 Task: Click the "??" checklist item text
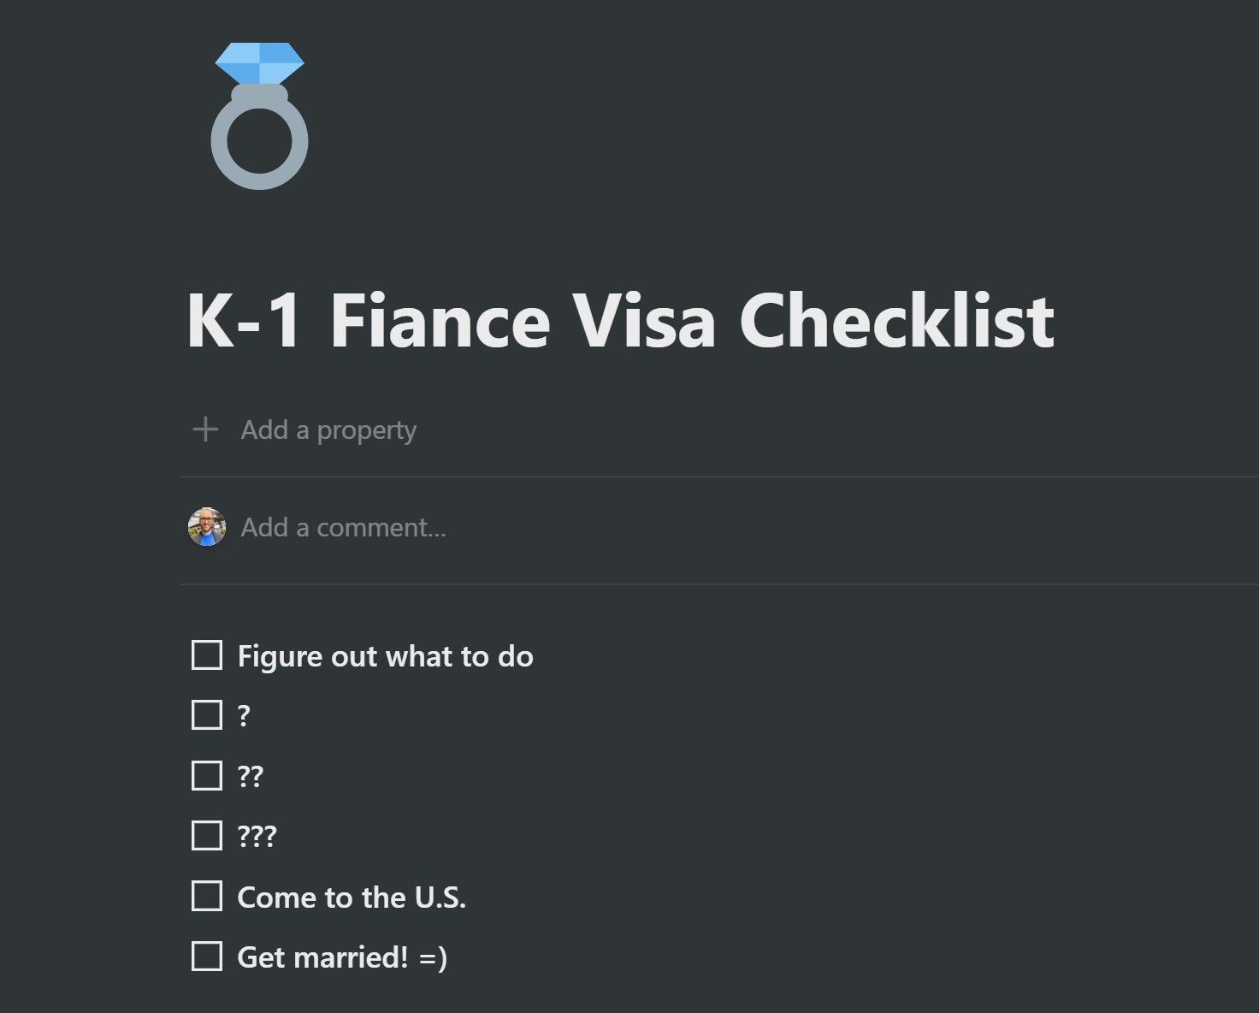click(251, 775)
